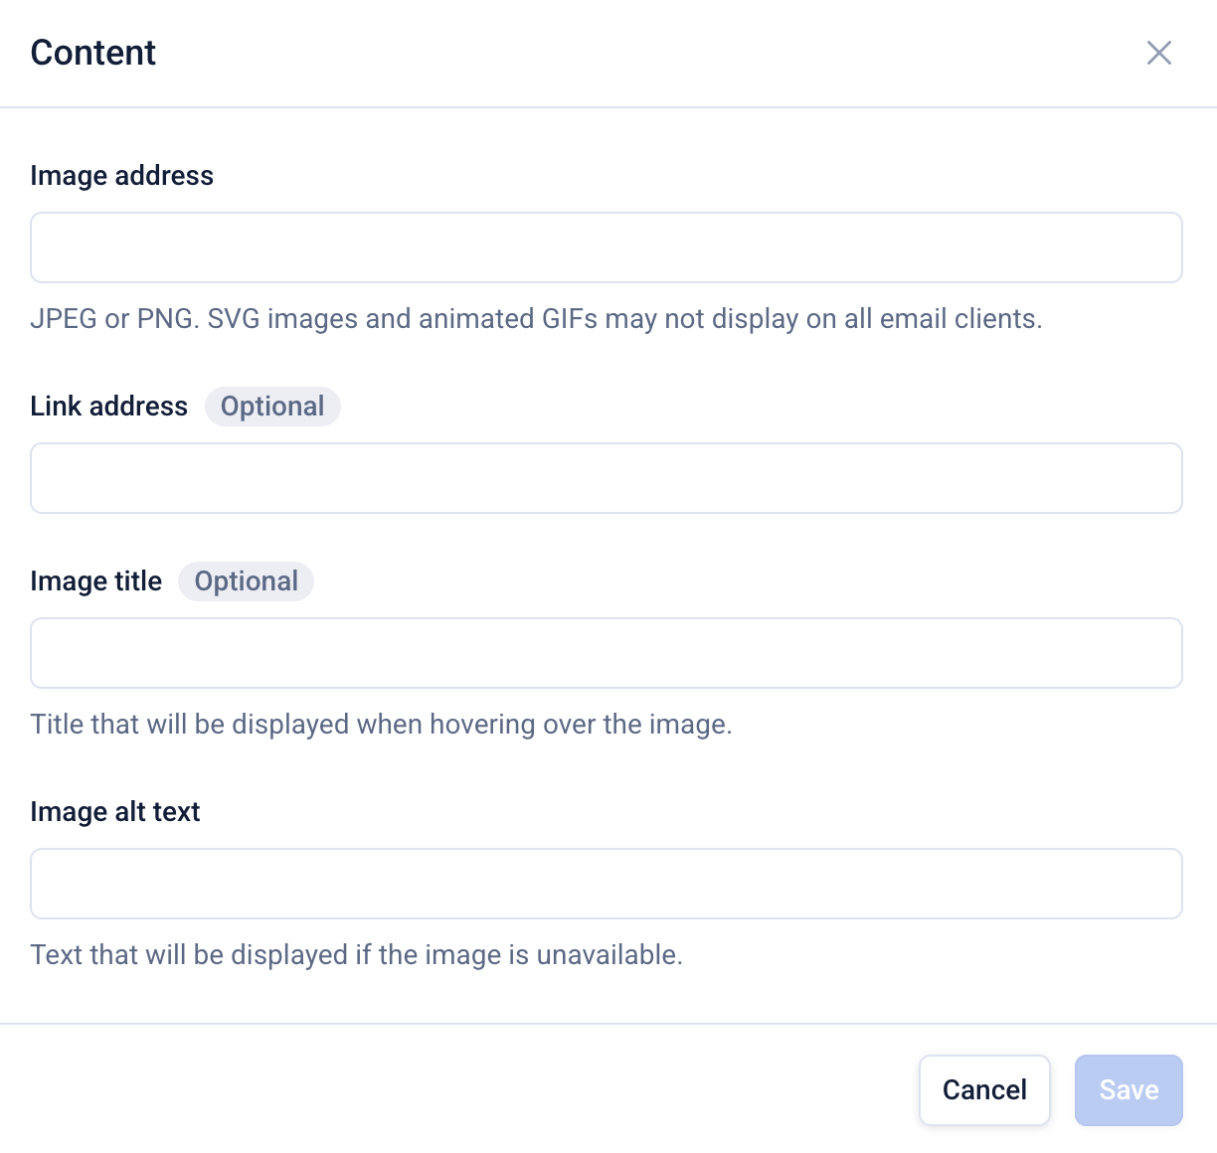Click the image unavailable helper text
1217x1153 pixels.
click(x=356, y=955)
